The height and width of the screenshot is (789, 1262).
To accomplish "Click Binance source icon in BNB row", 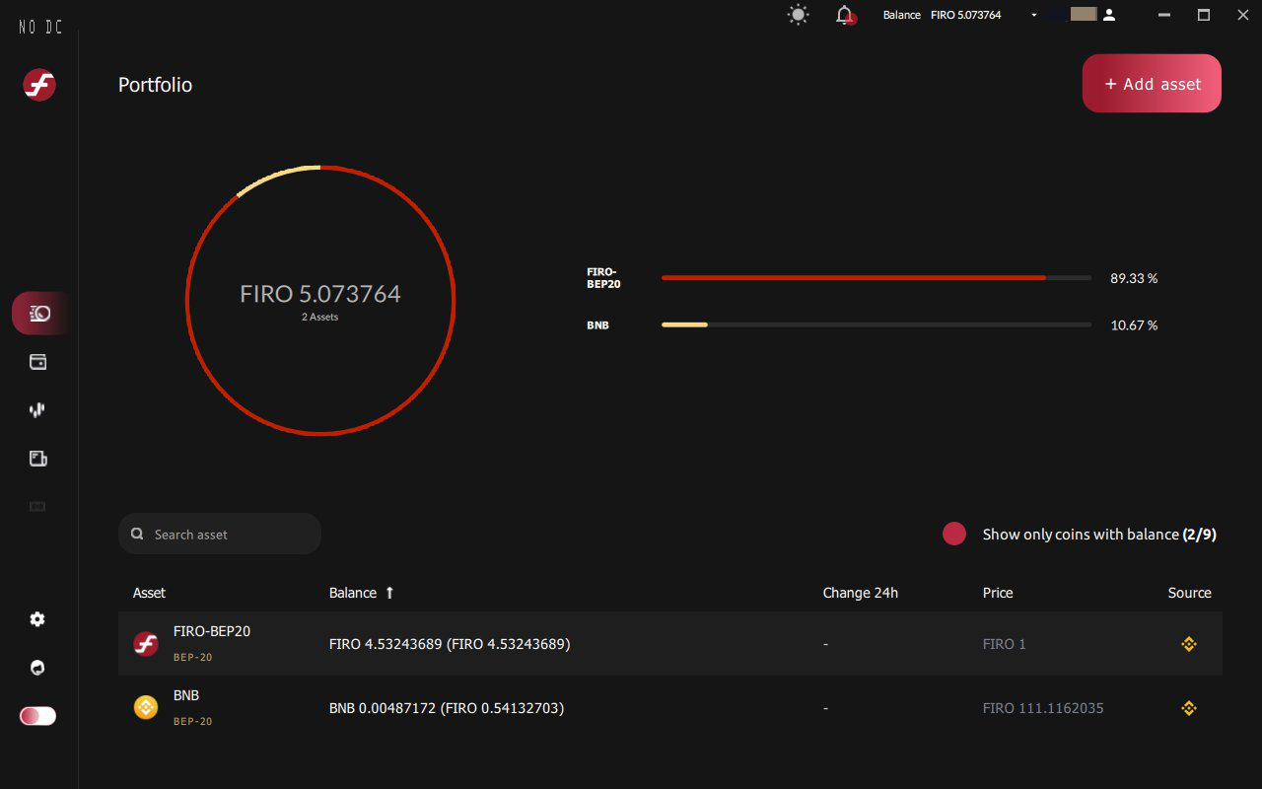I will 1189,708.
